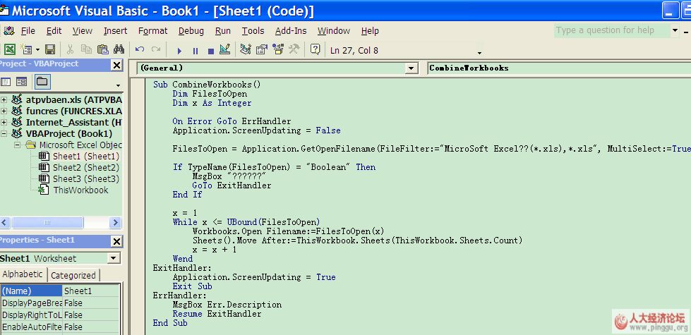Click the Reset stop icon

click(x=210, y=51)
